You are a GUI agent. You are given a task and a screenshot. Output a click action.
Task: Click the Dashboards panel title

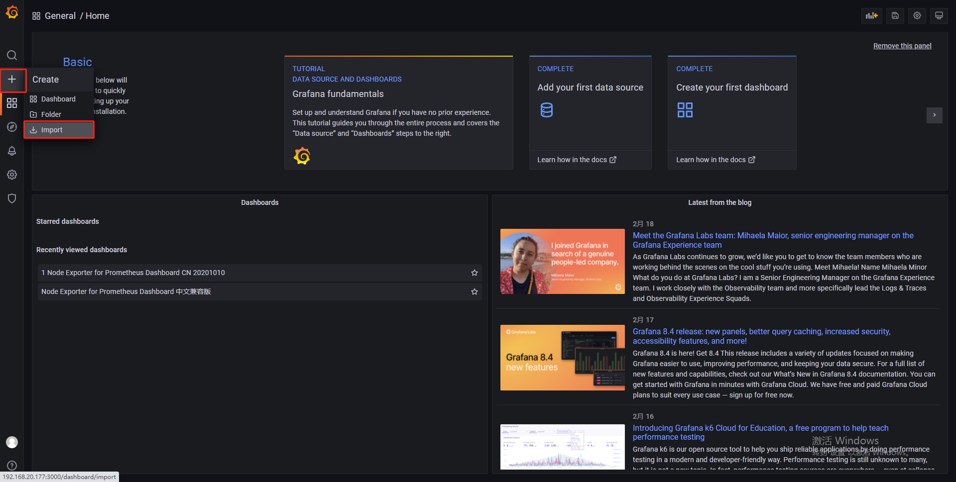coord(260,202)
